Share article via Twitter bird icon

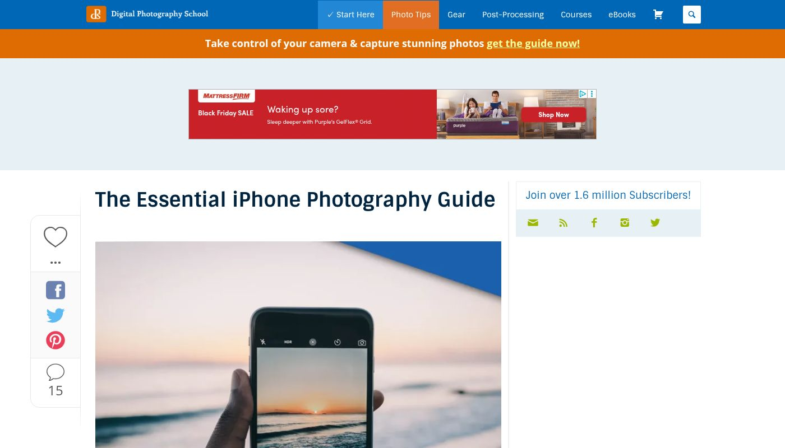(x=56, y=315)
